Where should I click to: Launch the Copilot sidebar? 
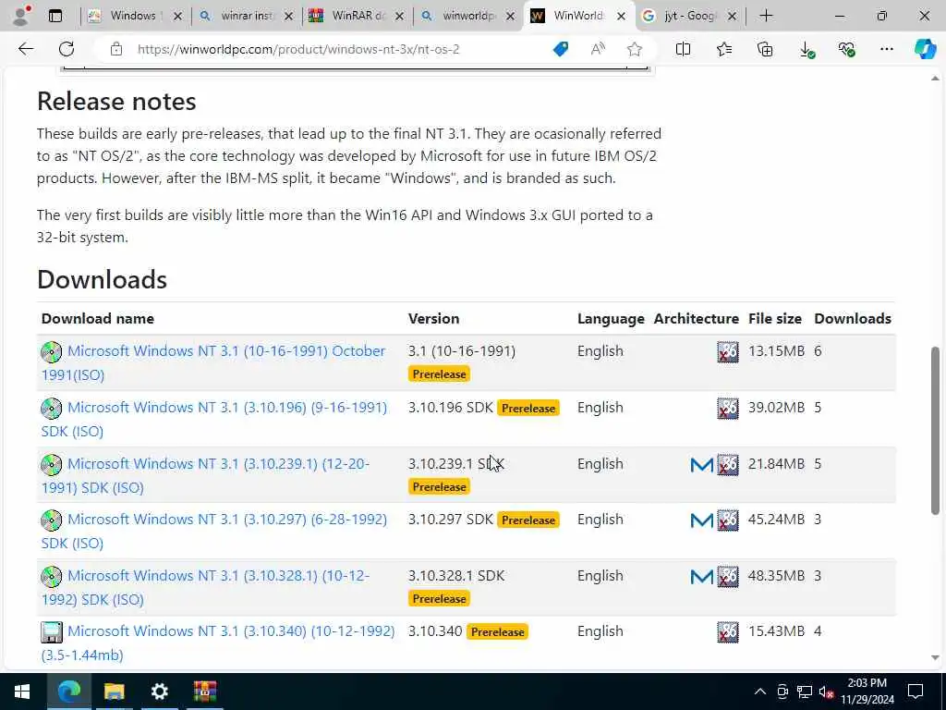925,49
